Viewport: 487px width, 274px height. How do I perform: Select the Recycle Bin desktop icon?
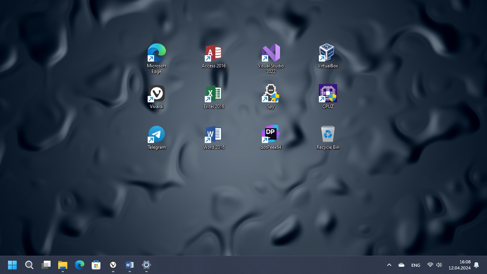(328, 137)
